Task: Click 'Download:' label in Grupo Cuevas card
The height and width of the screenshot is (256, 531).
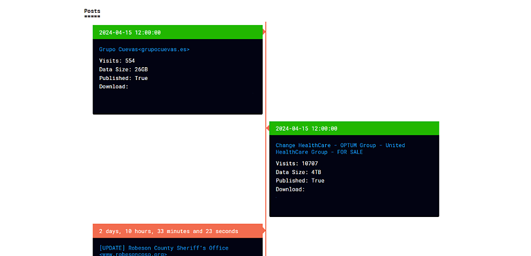Action: pos(114,86)
